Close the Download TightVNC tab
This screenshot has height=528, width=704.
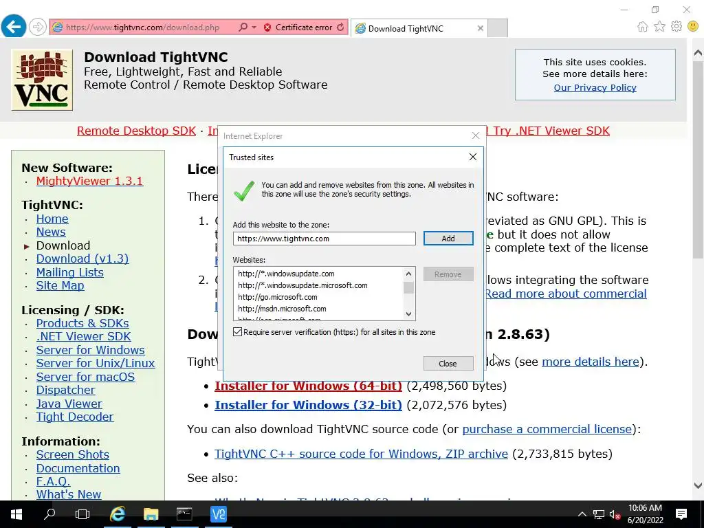[x=481, y=28]
